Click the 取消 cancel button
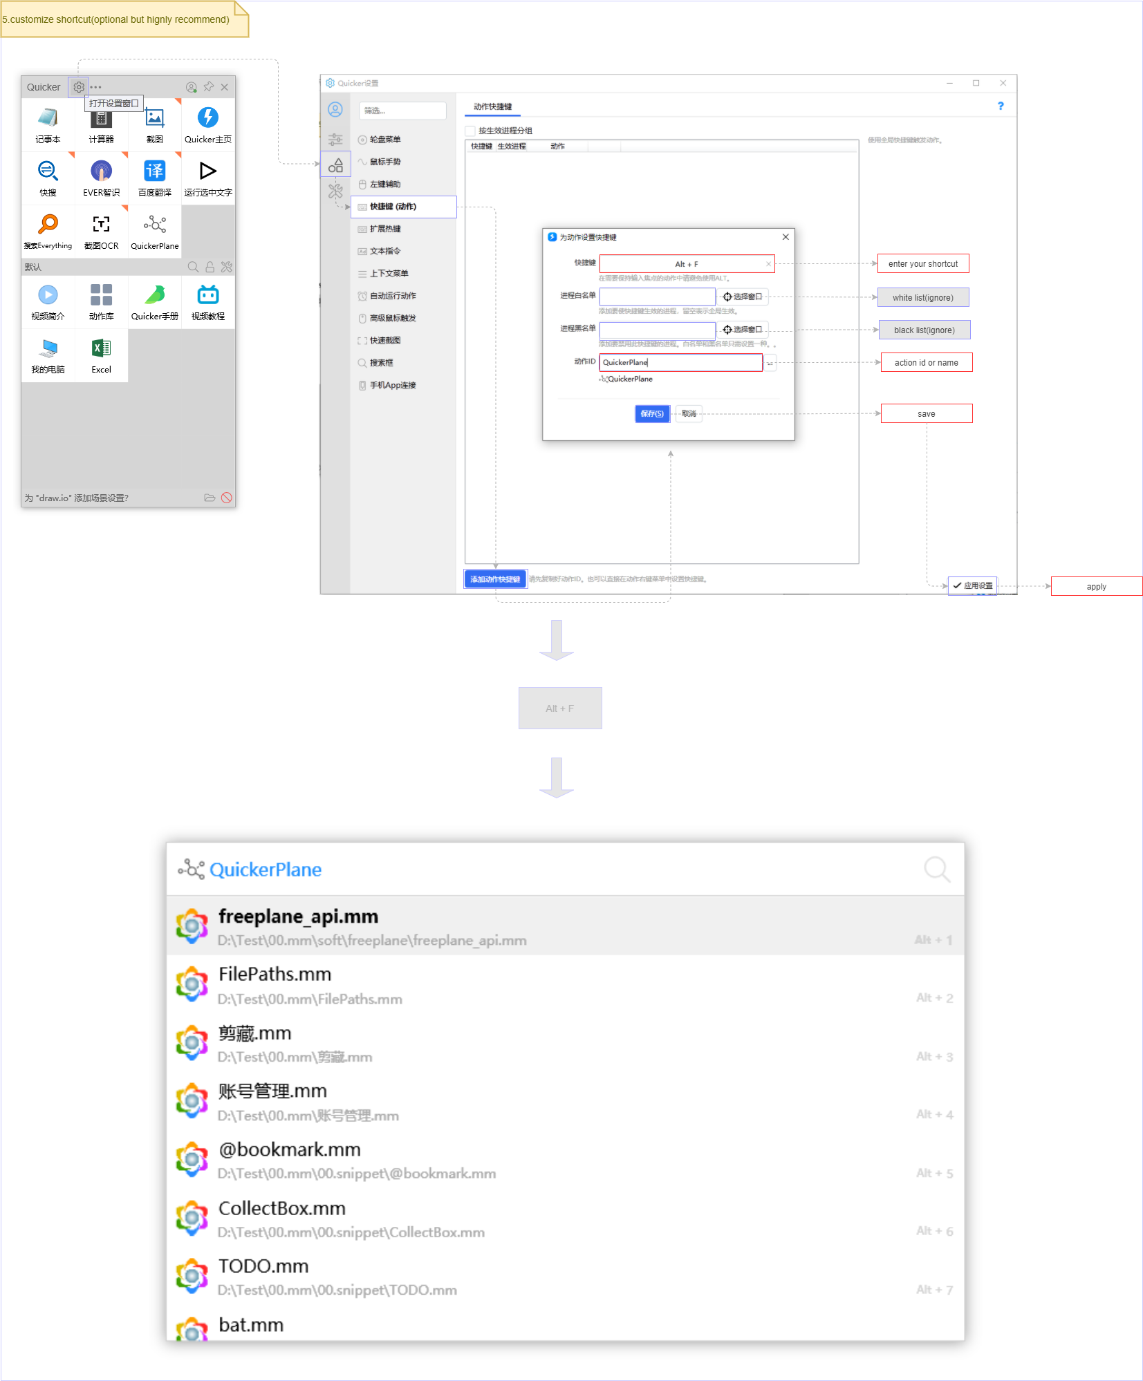This screenshot has width=1143, height=1381. (x=689, y=413)
